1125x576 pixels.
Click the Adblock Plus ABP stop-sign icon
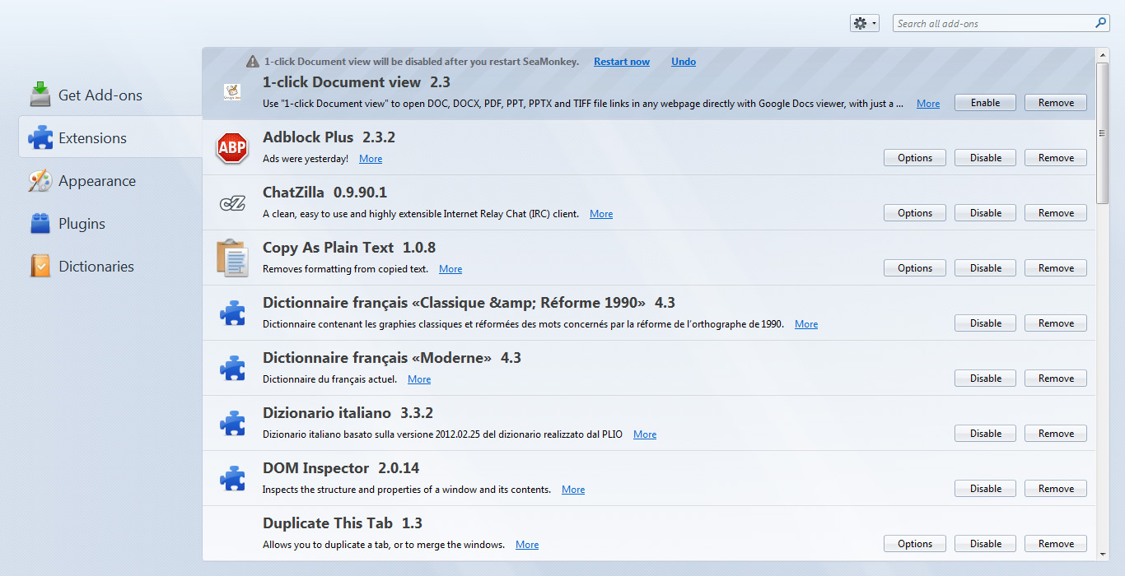tap(232, 148)
